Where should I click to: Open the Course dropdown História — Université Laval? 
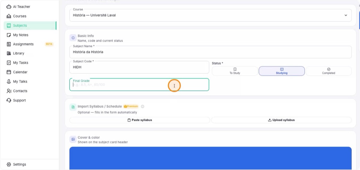210,15
